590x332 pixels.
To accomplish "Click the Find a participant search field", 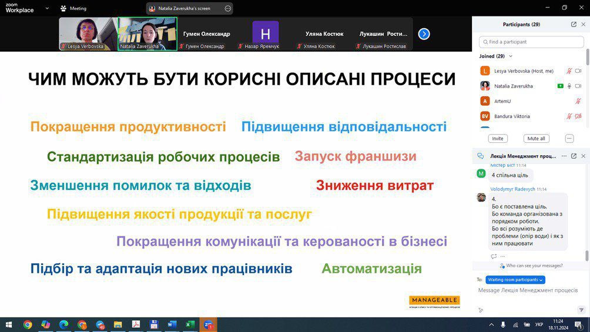I will pyautogui.click(x=531, y=42).
